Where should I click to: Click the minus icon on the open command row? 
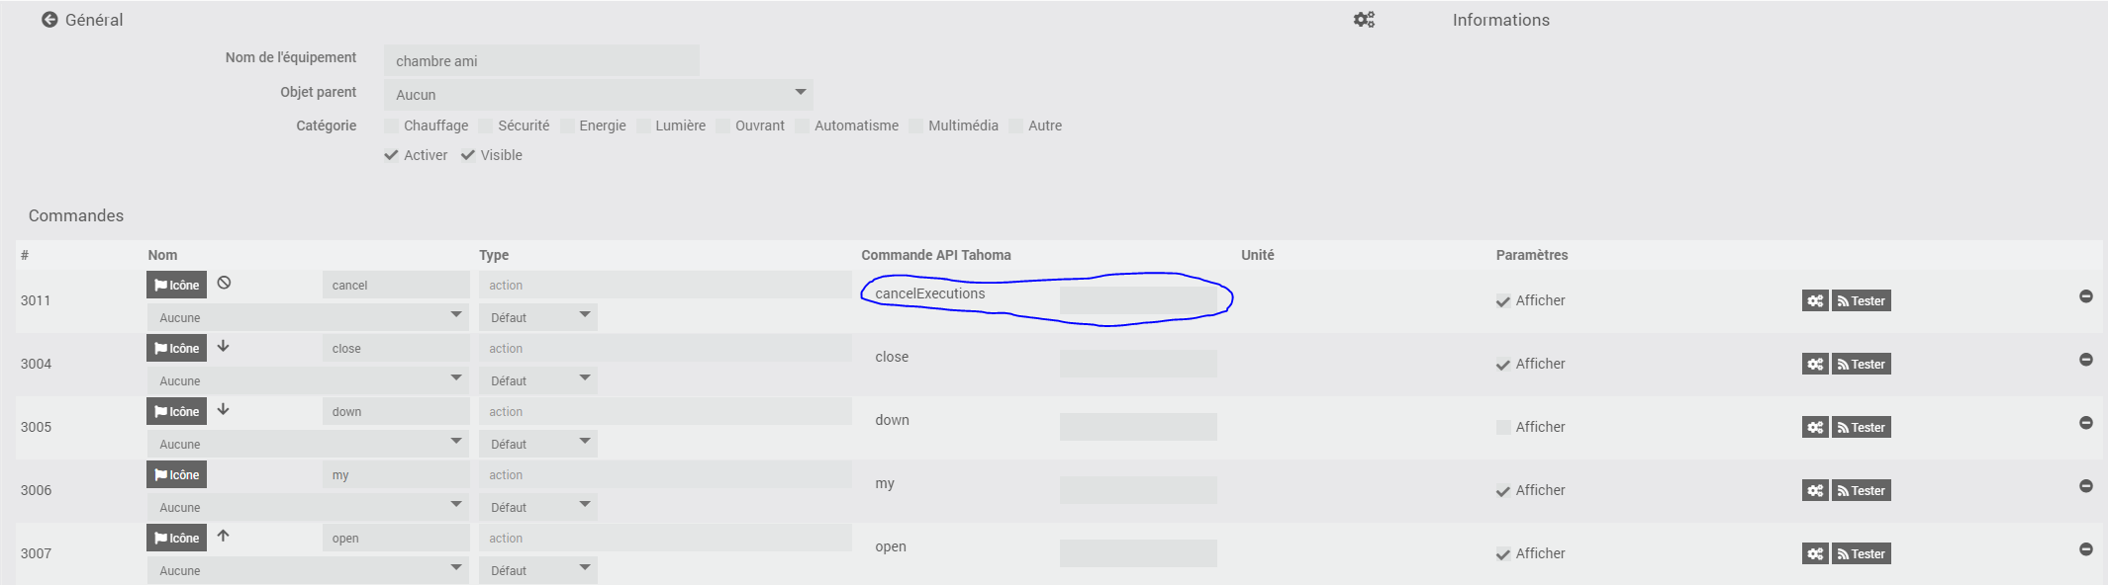point(2085,549)
